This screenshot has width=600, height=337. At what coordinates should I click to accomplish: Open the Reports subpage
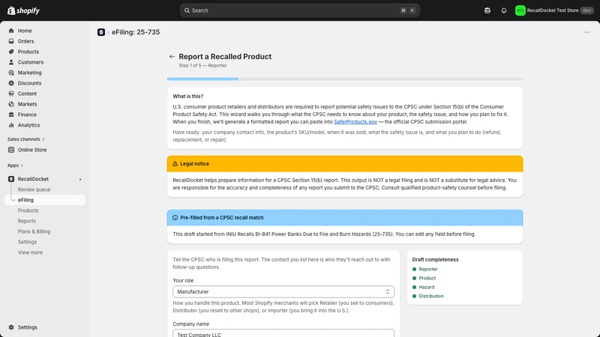tap(27, 221)
